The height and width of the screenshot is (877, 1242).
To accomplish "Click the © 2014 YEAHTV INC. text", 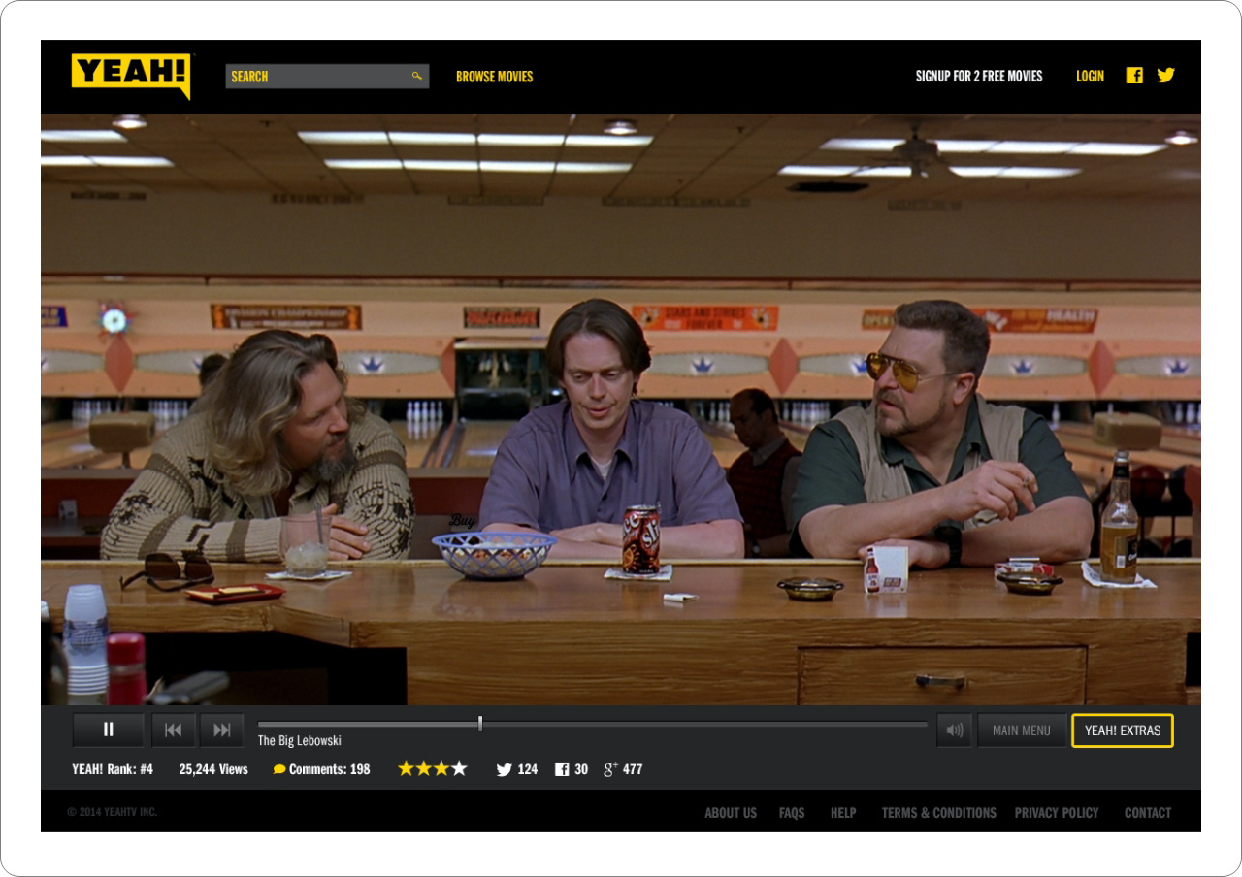I will click(x=113, y=812).
